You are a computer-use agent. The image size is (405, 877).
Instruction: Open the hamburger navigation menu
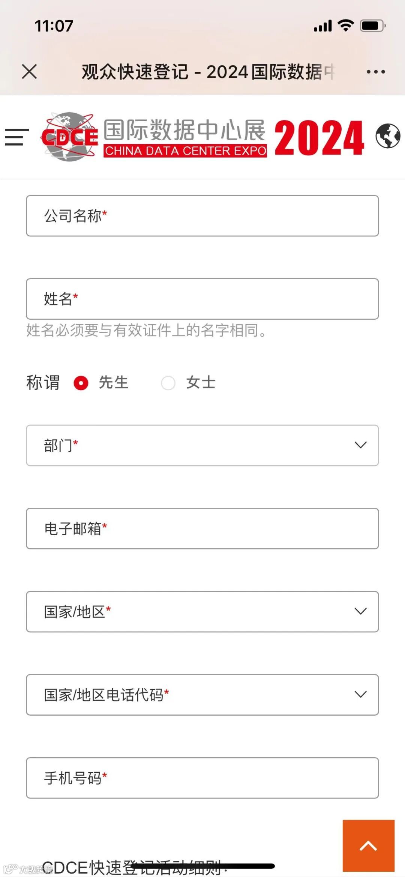17,137
